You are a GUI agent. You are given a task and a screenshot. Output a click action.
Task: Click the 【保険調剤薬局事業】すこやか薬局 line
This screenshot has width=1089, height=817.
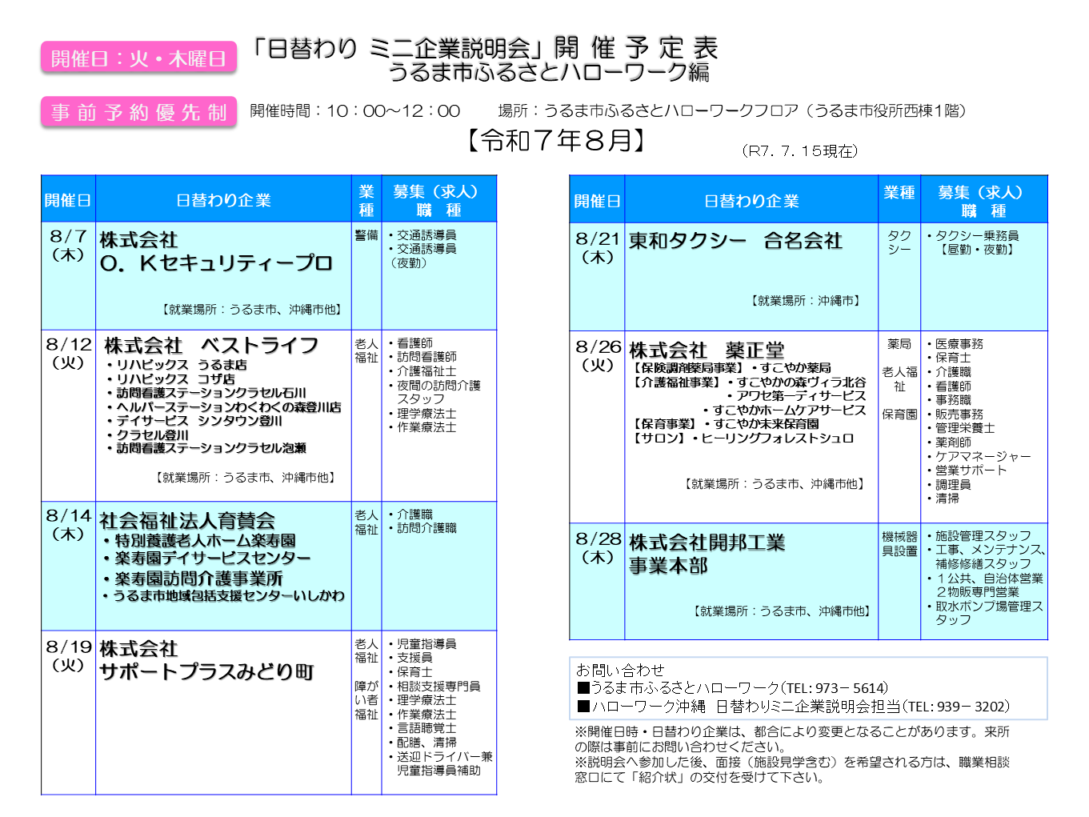[x=731, y=368]
